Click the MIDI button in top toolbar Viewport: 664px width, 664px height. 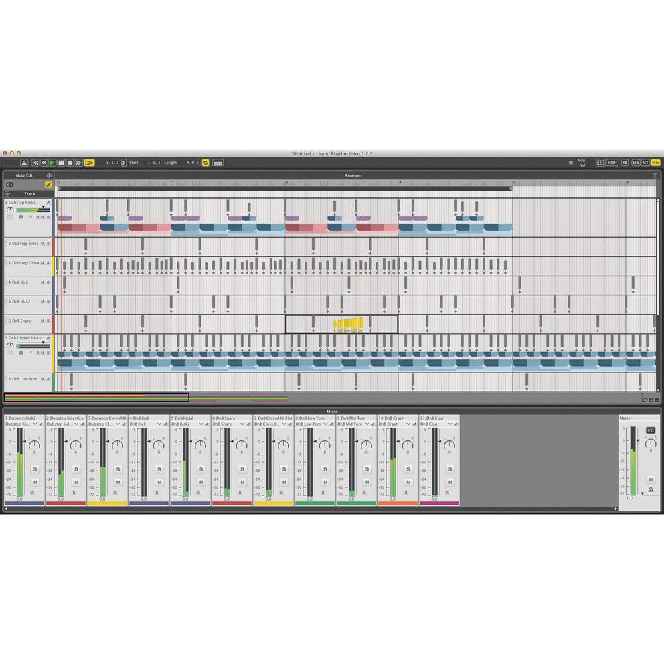click(612, 163)
